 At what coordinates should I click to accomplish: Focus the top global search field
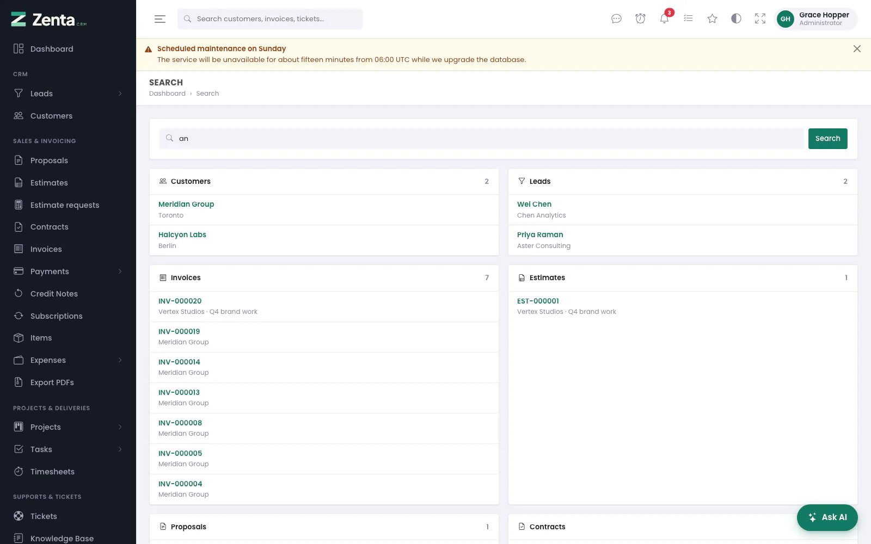click(270, 19)
